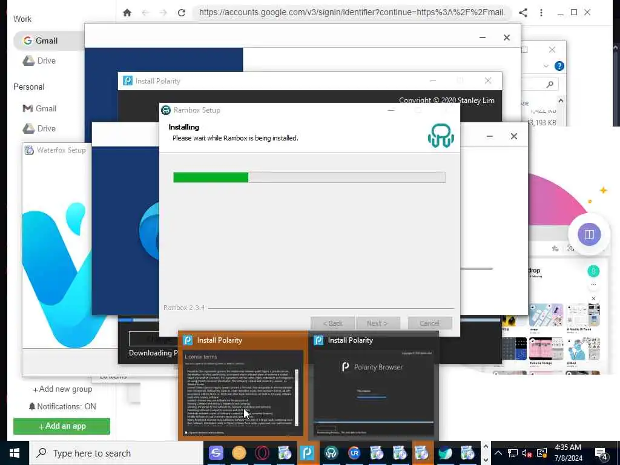Go back with the left arrow icon
This screenshot has width=620, height=465.
click(145, 13)
